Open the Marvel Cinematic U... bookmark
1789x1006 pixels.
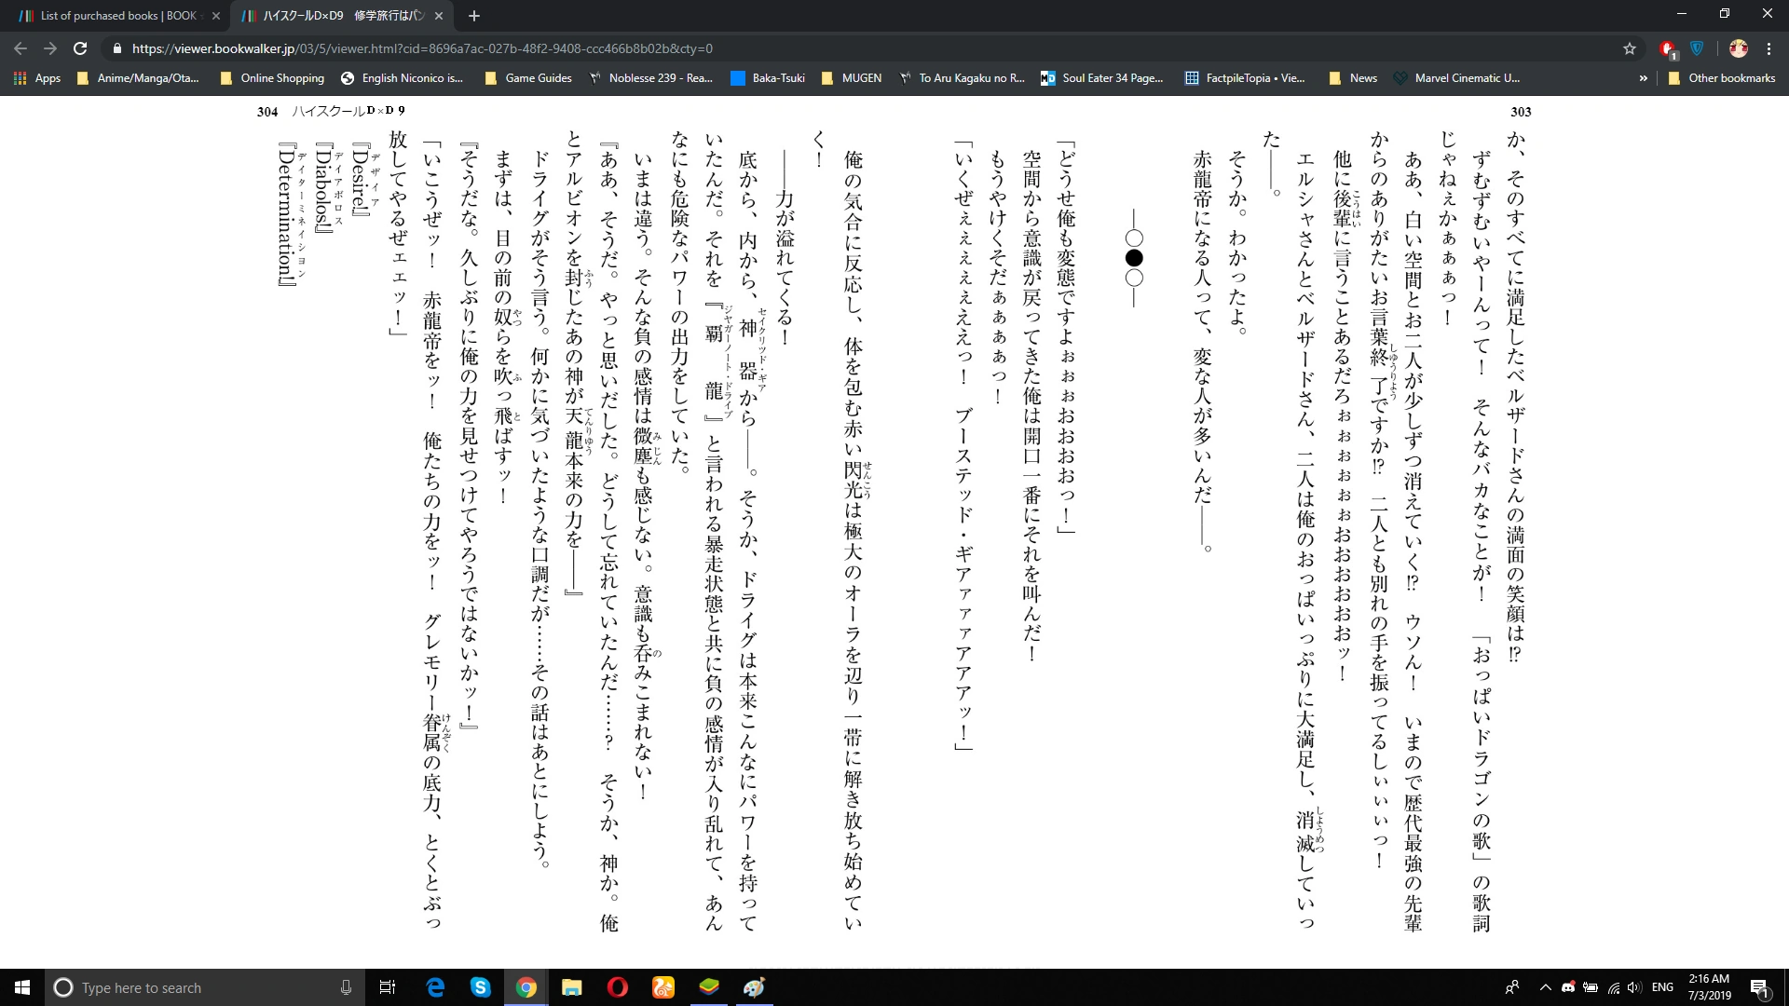pyautogui.click(x=1456, y=78)
